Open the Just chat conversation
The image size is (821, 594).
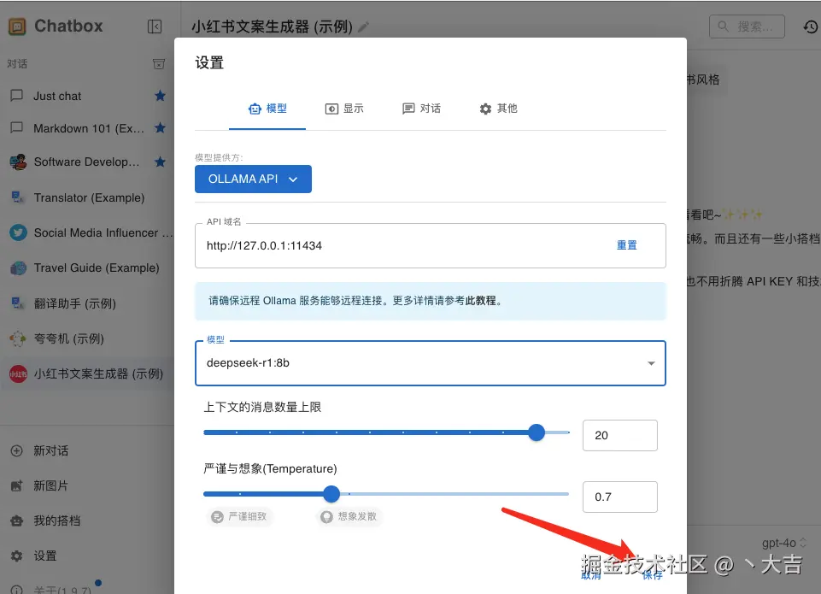[87, 96]
